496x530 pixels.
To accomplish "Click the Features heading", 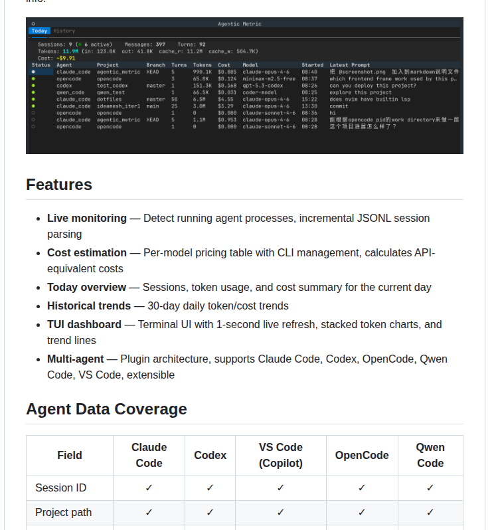I will [x=59, y=185].
